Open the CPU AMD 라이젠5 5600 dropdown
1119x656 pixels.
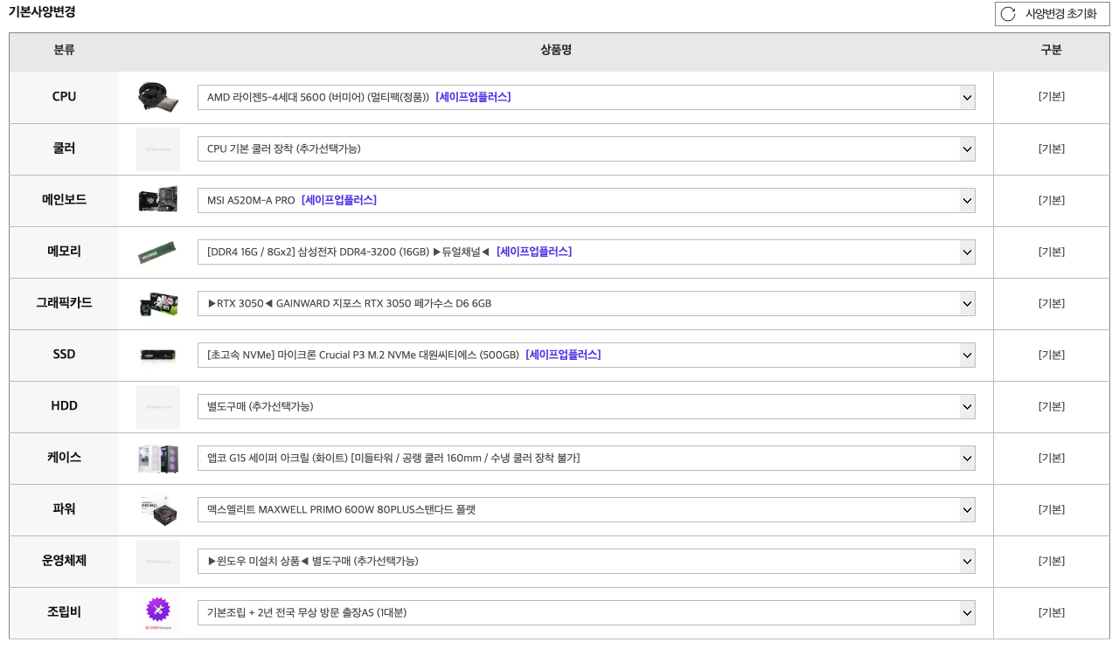pos(587,97)
